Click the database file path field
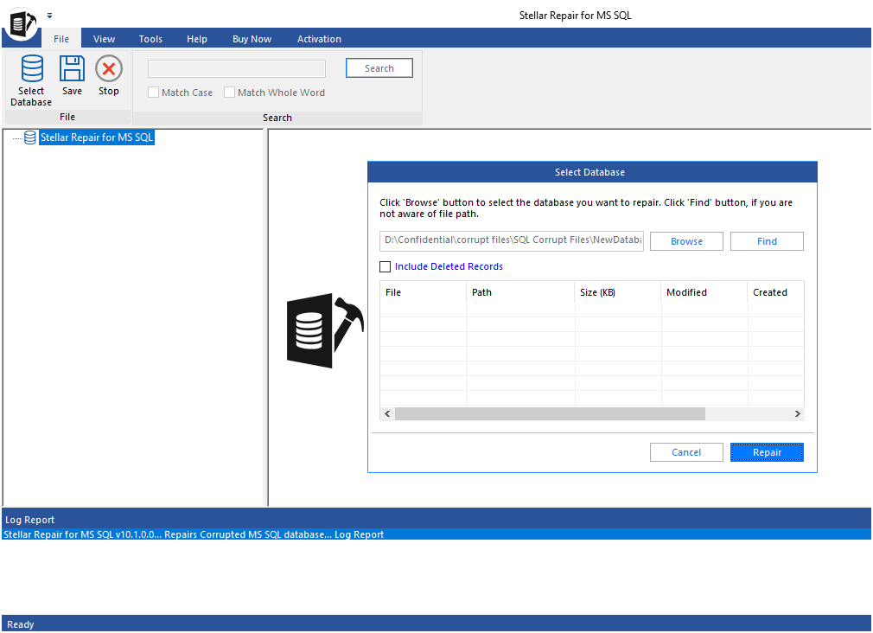The width and height of the screenshot is (873, 633). tap(512, 240)
